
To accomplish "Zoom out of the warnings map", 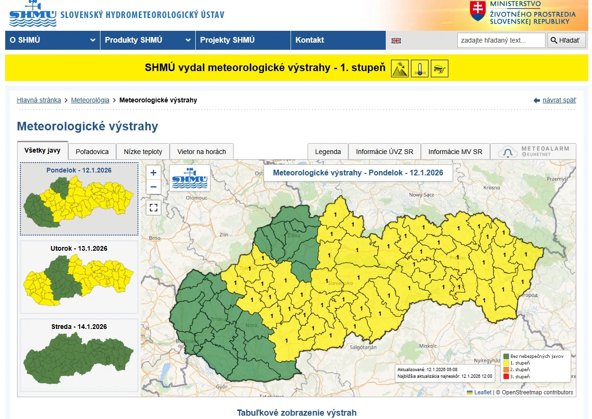I will coord(153,187).
